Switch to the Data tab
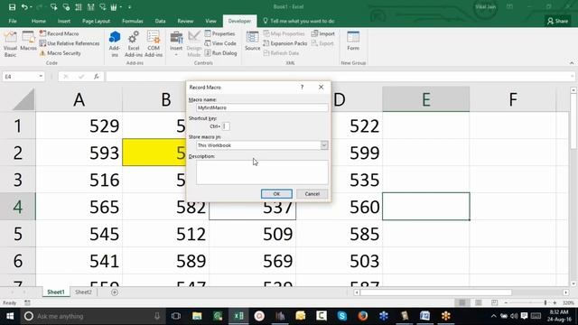 (160, 21)
